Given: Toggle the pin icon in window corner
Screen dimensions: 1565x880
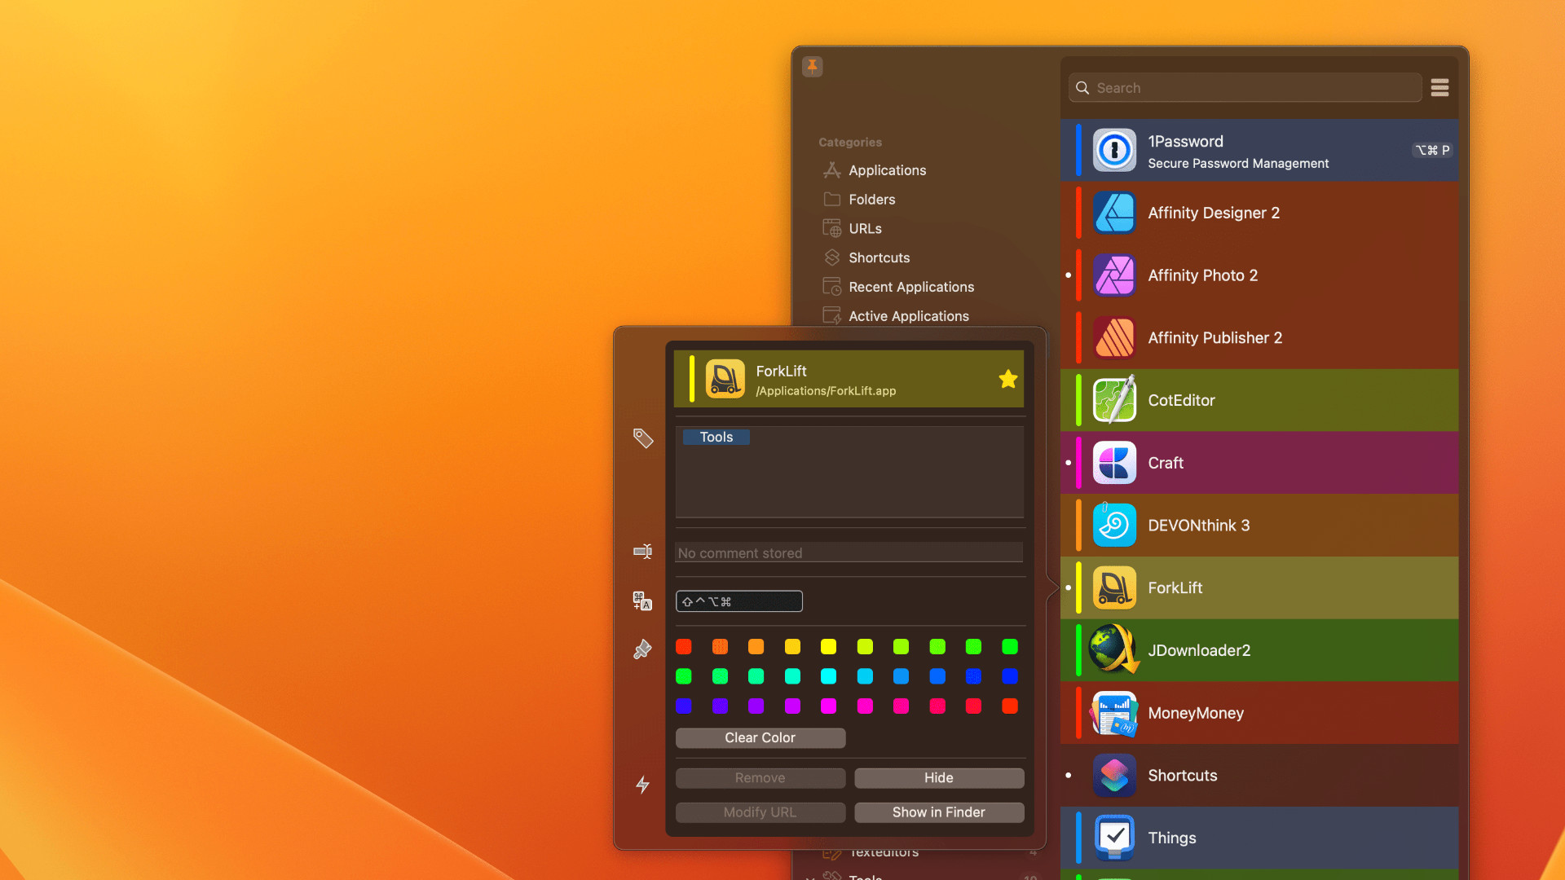Looking at the screenshot, I should (x=812, y=66).
